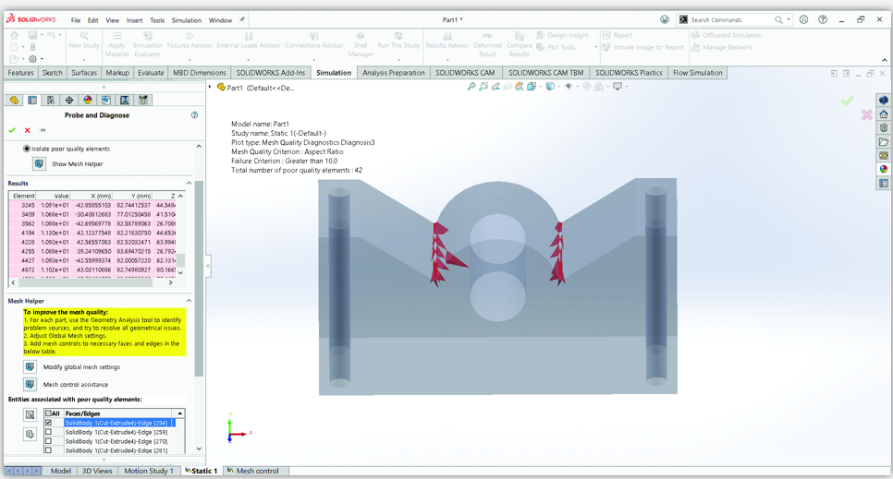Collapse the Results section chevron
Image resolution: width=893 pixels, height=479 pixels.
(x=190, y=183)
